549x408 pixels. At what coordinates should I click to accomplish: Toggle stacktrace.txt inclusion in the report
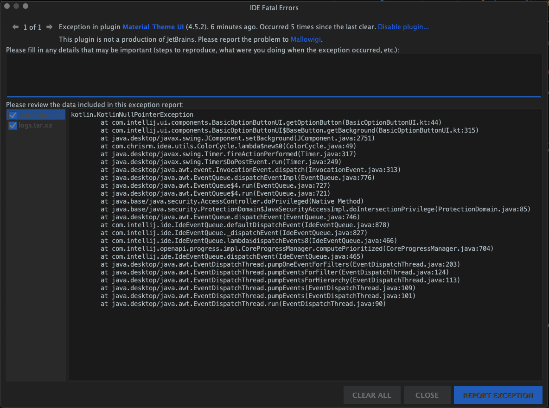[x=13, y=115]
